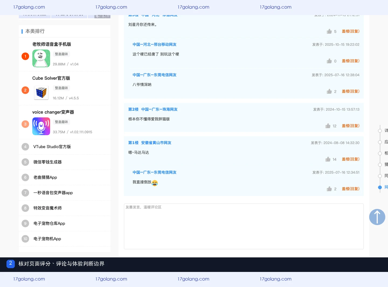Image resolution: width=388 pixels, height=287 pixels.
Task: Jump to 相 section in side navigation
Action: [386, 153]
